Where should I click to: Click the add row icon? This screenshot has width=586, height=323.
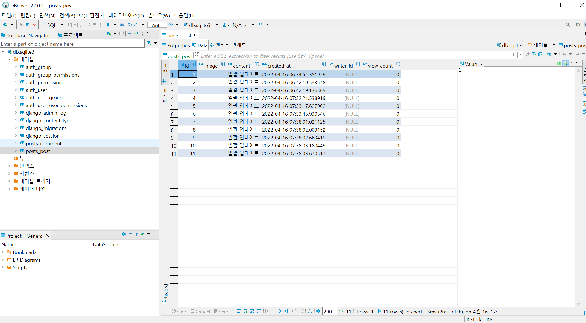click(x=245, y=311)
